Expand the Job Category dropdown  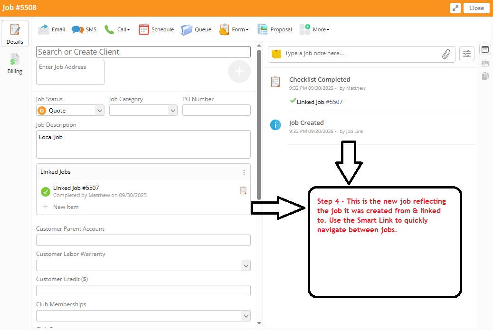coord(173,110)
